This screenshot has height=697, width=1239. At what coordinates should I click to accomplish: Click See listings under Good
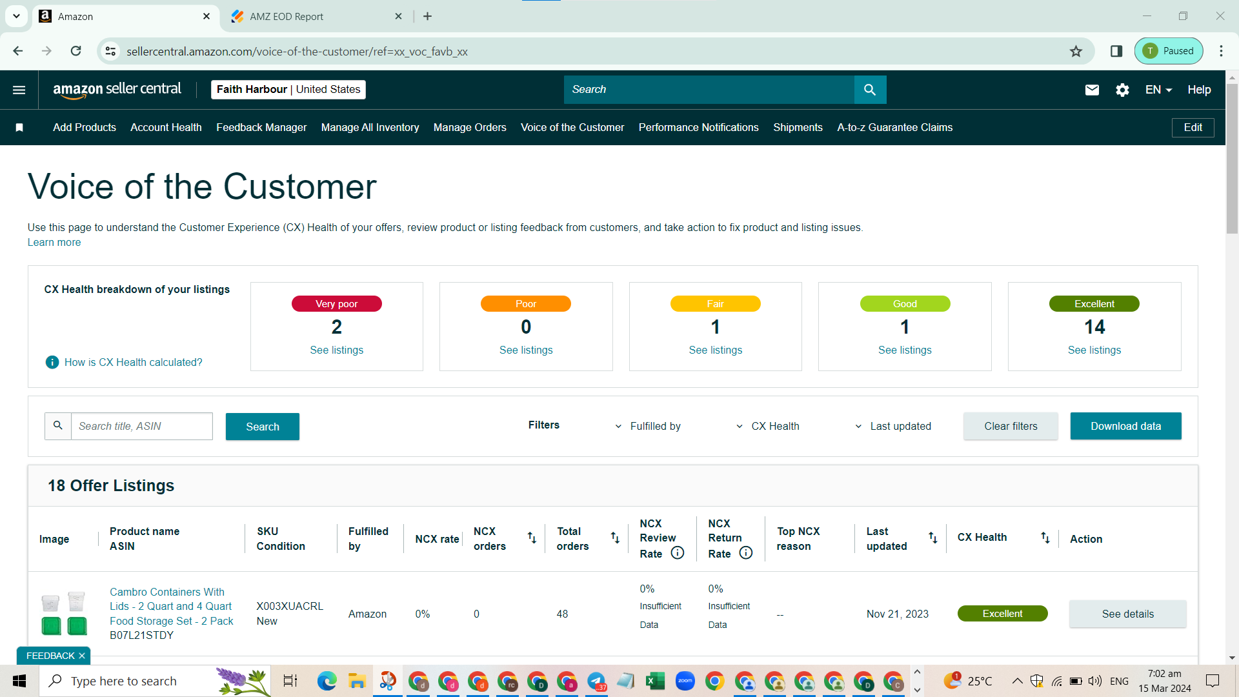905,350
